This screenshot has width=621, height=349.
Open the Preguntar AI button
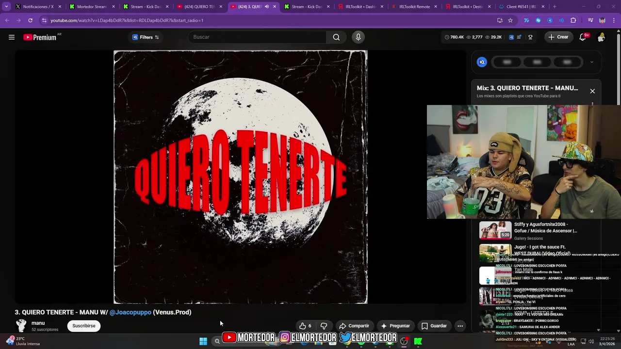click(x=395, y=326)
